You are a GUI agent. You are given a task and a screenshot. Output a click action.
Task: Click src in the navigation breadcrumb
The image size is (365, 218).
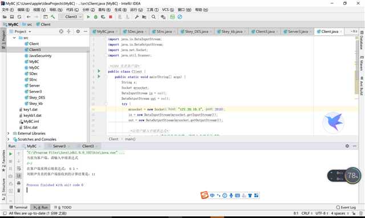(x=27, y=24)
